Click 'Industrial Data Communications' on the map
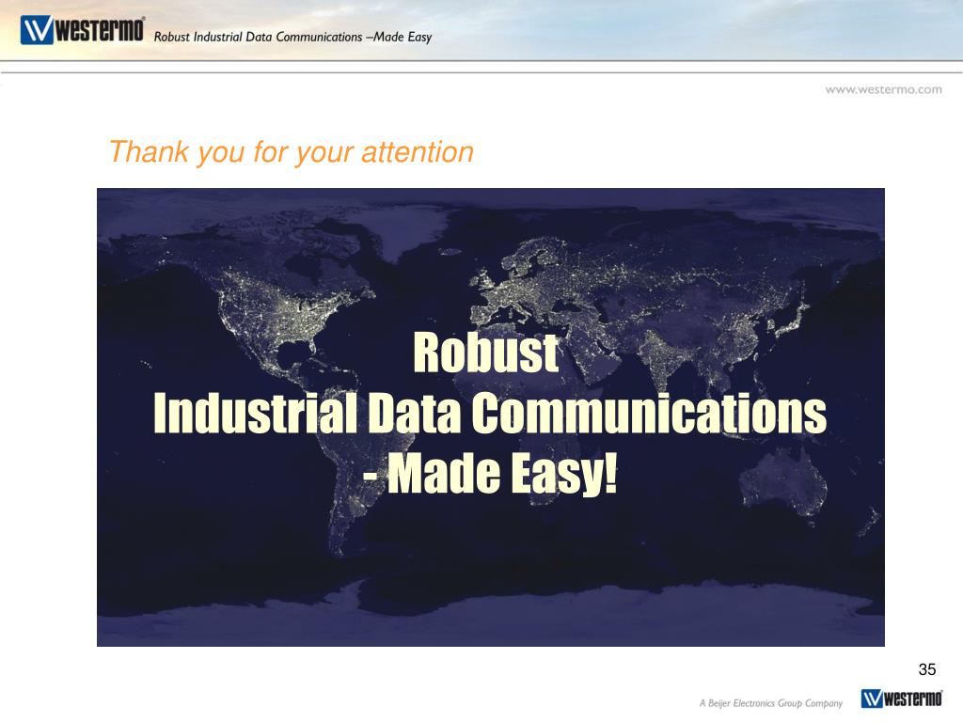Screen dimensions: 963x722 [x=489, y=414]
